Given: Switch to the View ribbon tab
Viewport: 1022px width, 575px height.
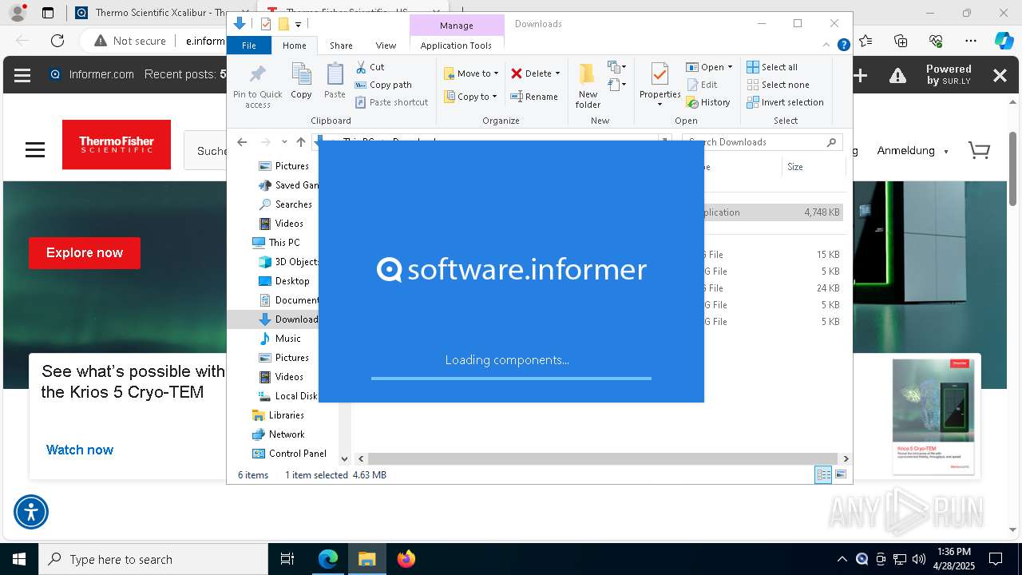Looking at the screenshot, I should coord(386,46).
